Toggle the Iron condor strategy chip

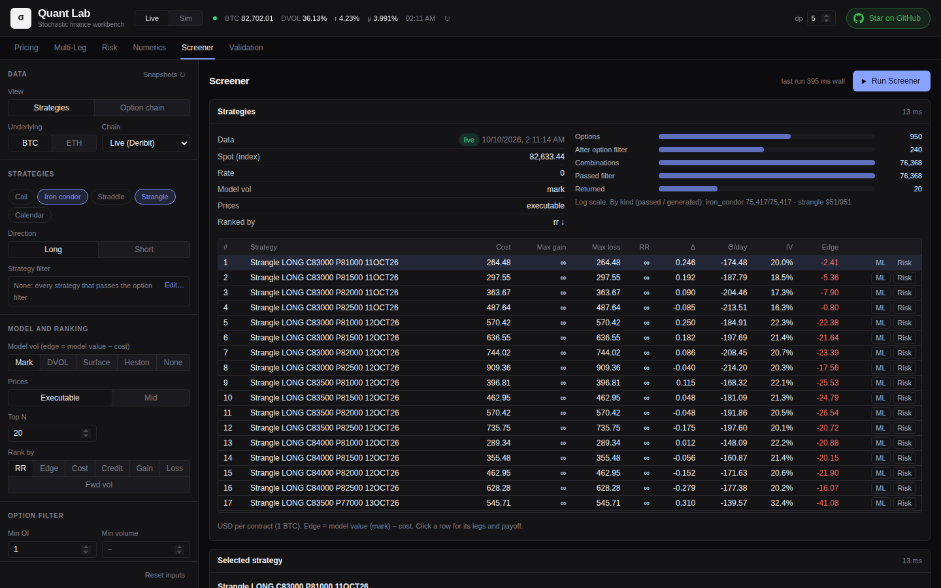pyautogui.click(x=63, y=197)
